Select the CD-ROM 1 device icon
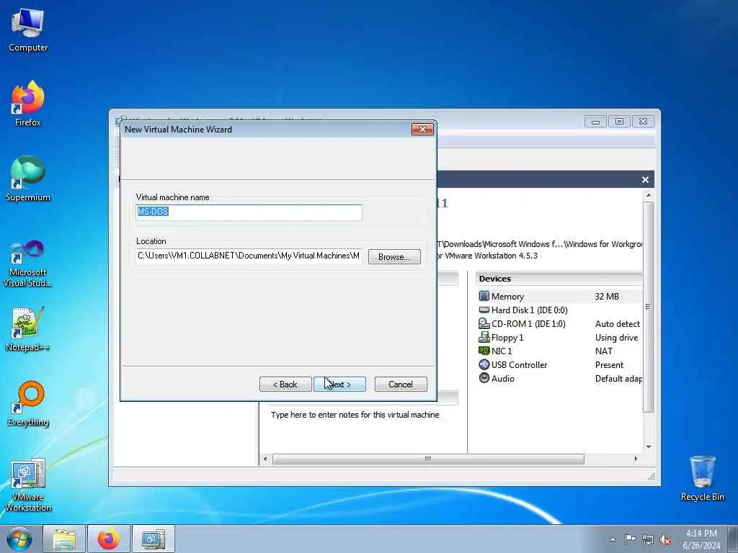The image size is (738, 553). [484, 323]
